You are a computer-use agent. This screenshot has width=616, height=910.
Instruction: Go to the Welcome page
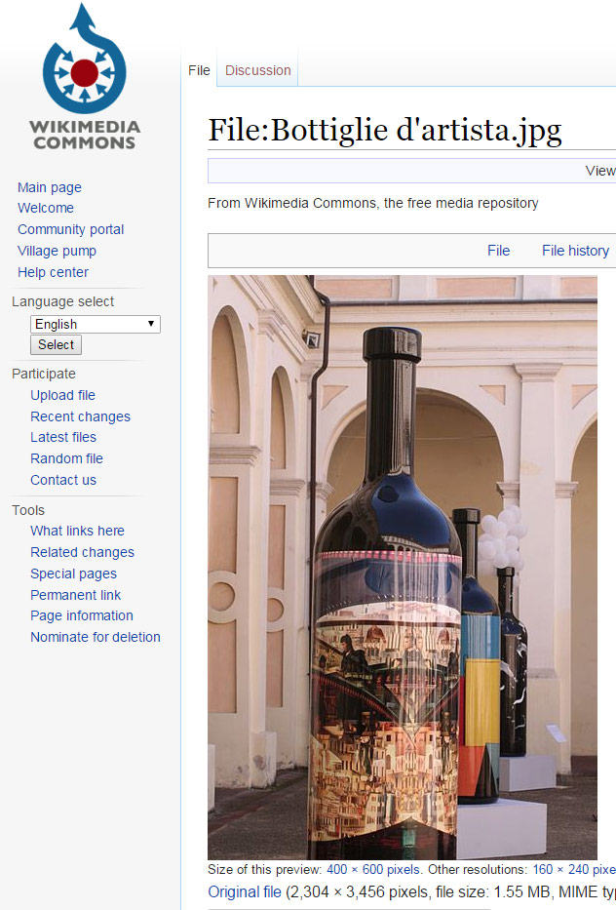pyautogui.click(x=46, y=208)
